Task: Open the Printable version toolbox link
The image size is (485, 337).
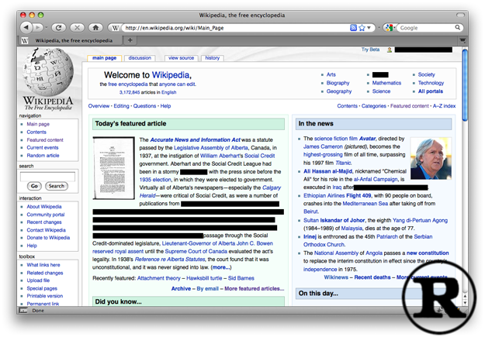Action: pos(44,296)
